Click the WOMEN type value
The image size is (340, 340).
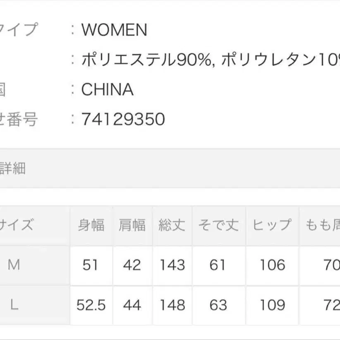[114, 30]
